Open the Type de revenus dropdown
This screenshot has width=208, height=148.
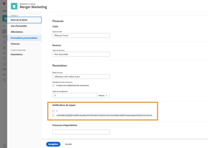(x=81, y=54)
